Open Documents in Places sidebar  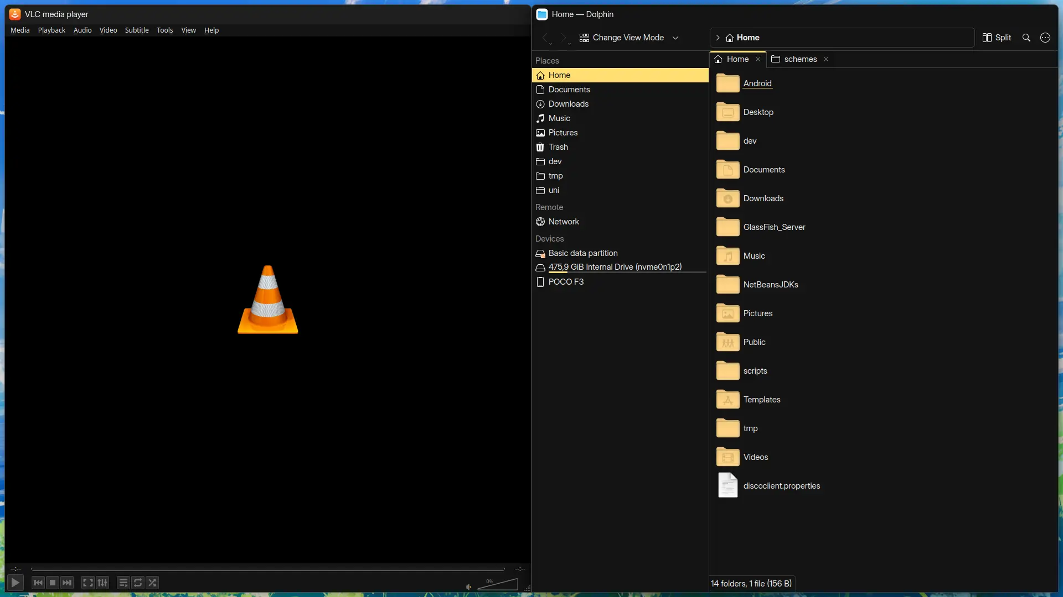[x=620, y=90]
